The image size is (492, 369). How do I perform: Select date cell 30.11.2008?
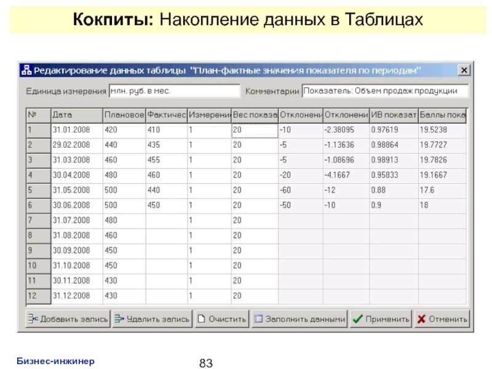pyautogui.click(x=77, y=281)
